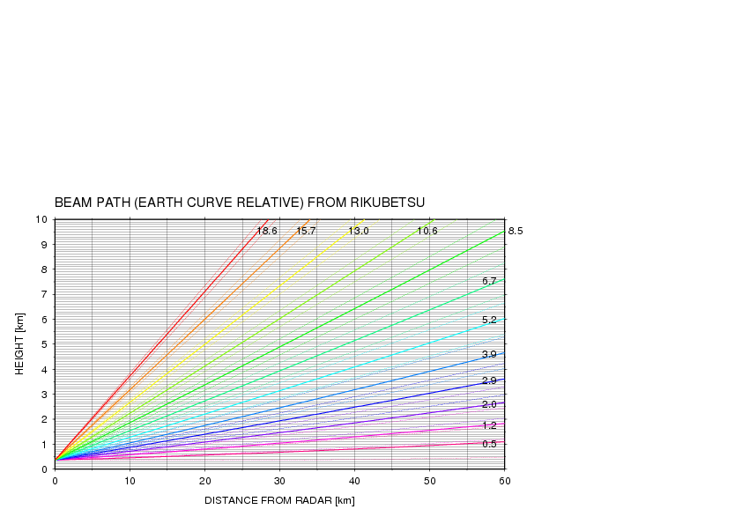Click the 13.0 elevation angle label
The width and height of the screenshot is (742, 524).
[359, 231]
